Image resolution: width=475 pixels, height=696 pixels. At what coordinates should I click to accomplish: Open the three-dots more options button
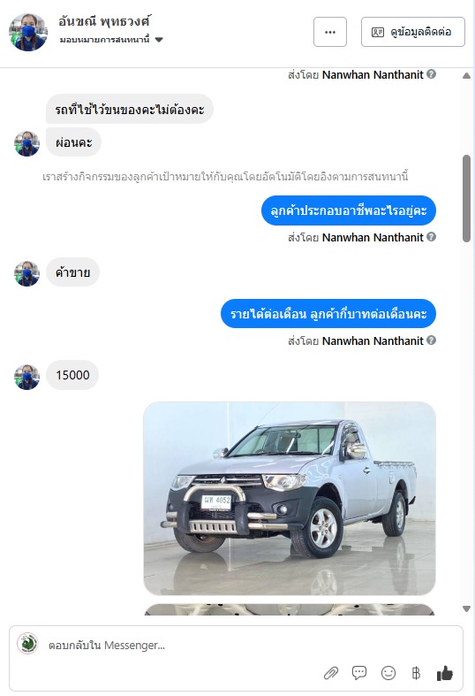click(330, 32)
